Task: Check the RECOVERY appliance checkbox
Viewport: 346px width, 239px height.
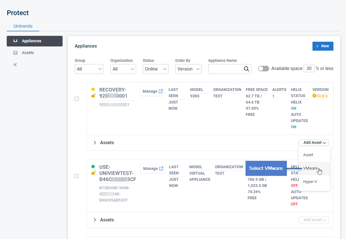Action: pyautogui.click(x=77, y=99)
